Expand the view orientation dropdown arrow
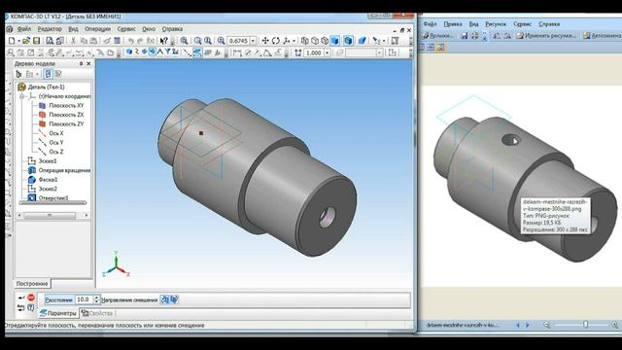 coord(294,41)
